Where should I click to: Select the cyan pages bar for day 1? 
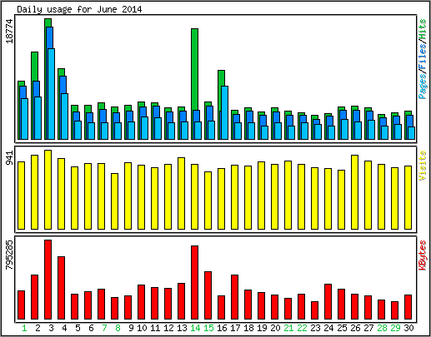point(24,119)
